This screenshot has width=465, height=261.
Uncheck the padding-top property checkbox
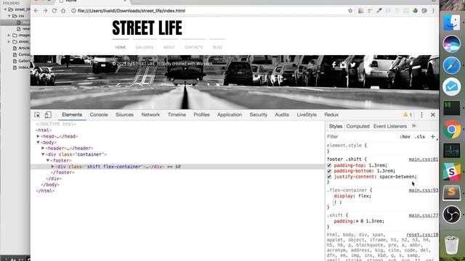pyautogui.click(x=329, y=165)
